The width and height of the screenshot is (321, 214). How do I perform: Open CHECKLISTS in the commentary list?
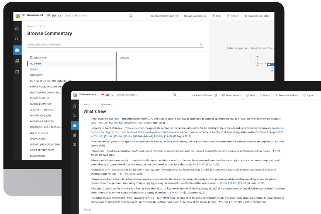tap(36, 75)
